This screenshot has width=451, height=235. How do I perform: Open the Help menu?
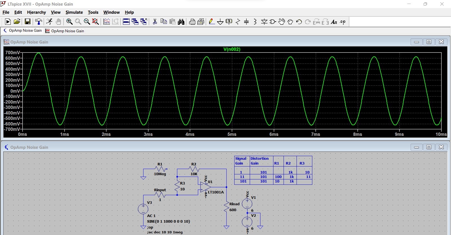pyautogui.click(x=129, y=12)
